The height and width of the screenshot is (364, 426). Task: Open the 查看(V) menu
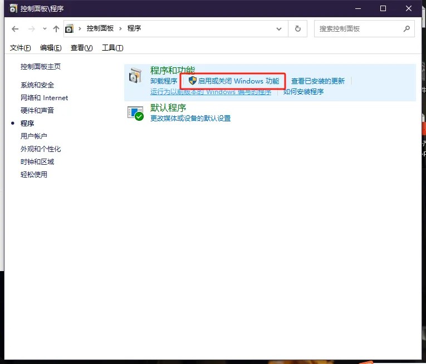pos(81,48)
